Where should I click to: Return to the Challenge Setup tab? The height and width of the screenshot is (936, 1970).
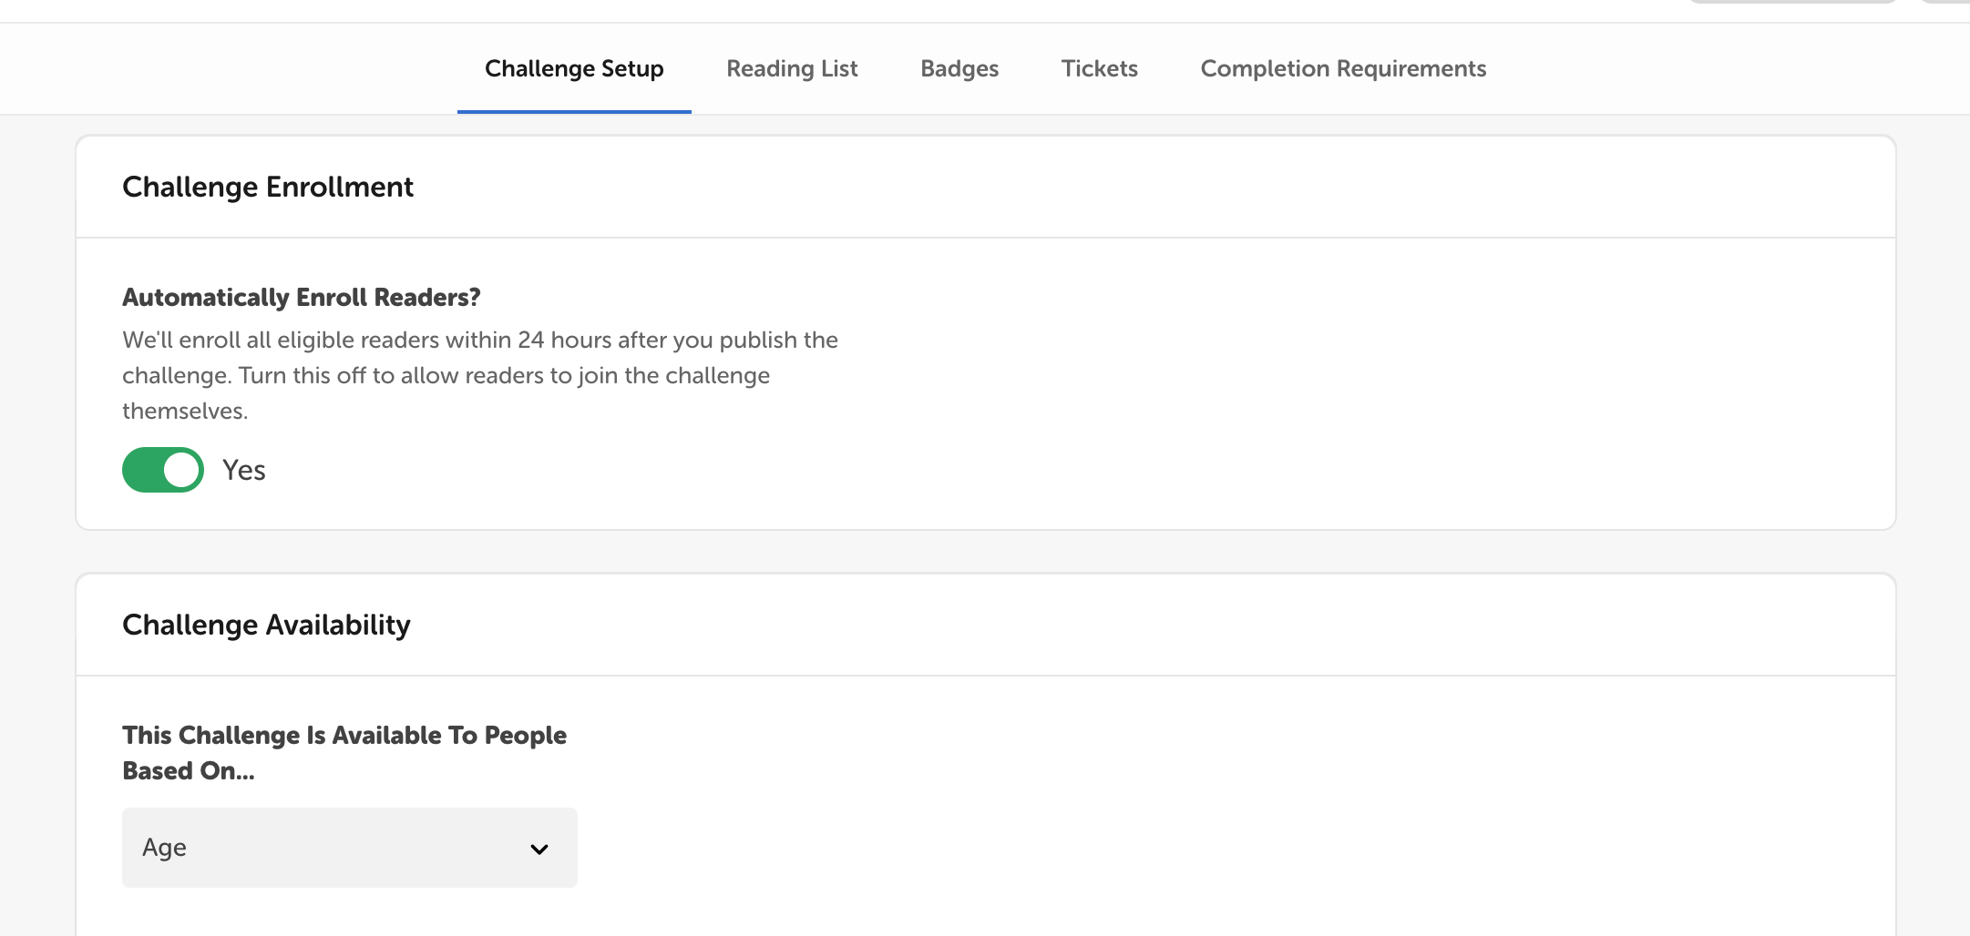click(573, 68)
